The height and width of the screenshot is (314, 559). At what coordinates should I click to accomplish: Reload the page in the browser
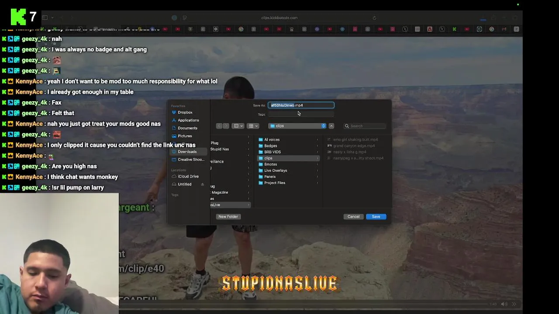click(374, 18)
